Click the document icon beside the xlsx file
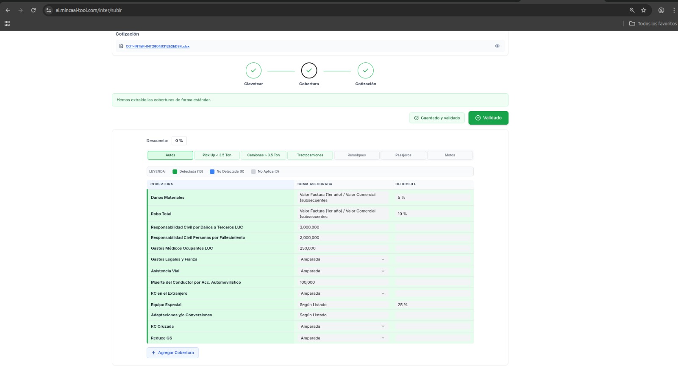 (121, 46)
